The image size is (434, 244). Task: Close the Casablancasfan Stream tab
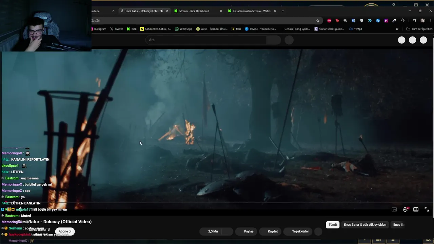(x=275, y=11)
